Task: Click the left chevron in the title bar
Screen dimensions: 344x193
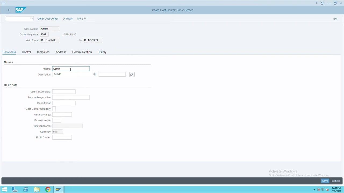Action: [x=317, y=3]
